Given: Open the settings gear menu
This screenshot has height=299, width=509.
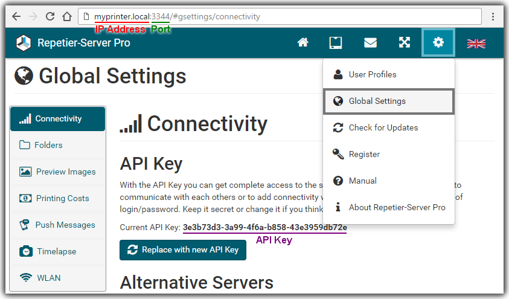Looking at the screenshot, I should point(438,42).
